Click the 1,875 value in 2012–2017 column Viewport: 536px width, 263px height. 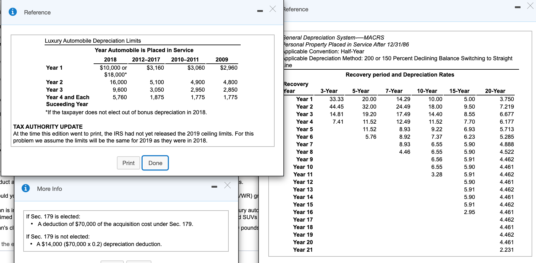tap(157, 97)
